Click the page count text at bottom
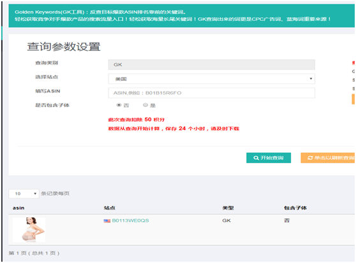This screenshot has height=263, width=356. [x=34, y=253]
